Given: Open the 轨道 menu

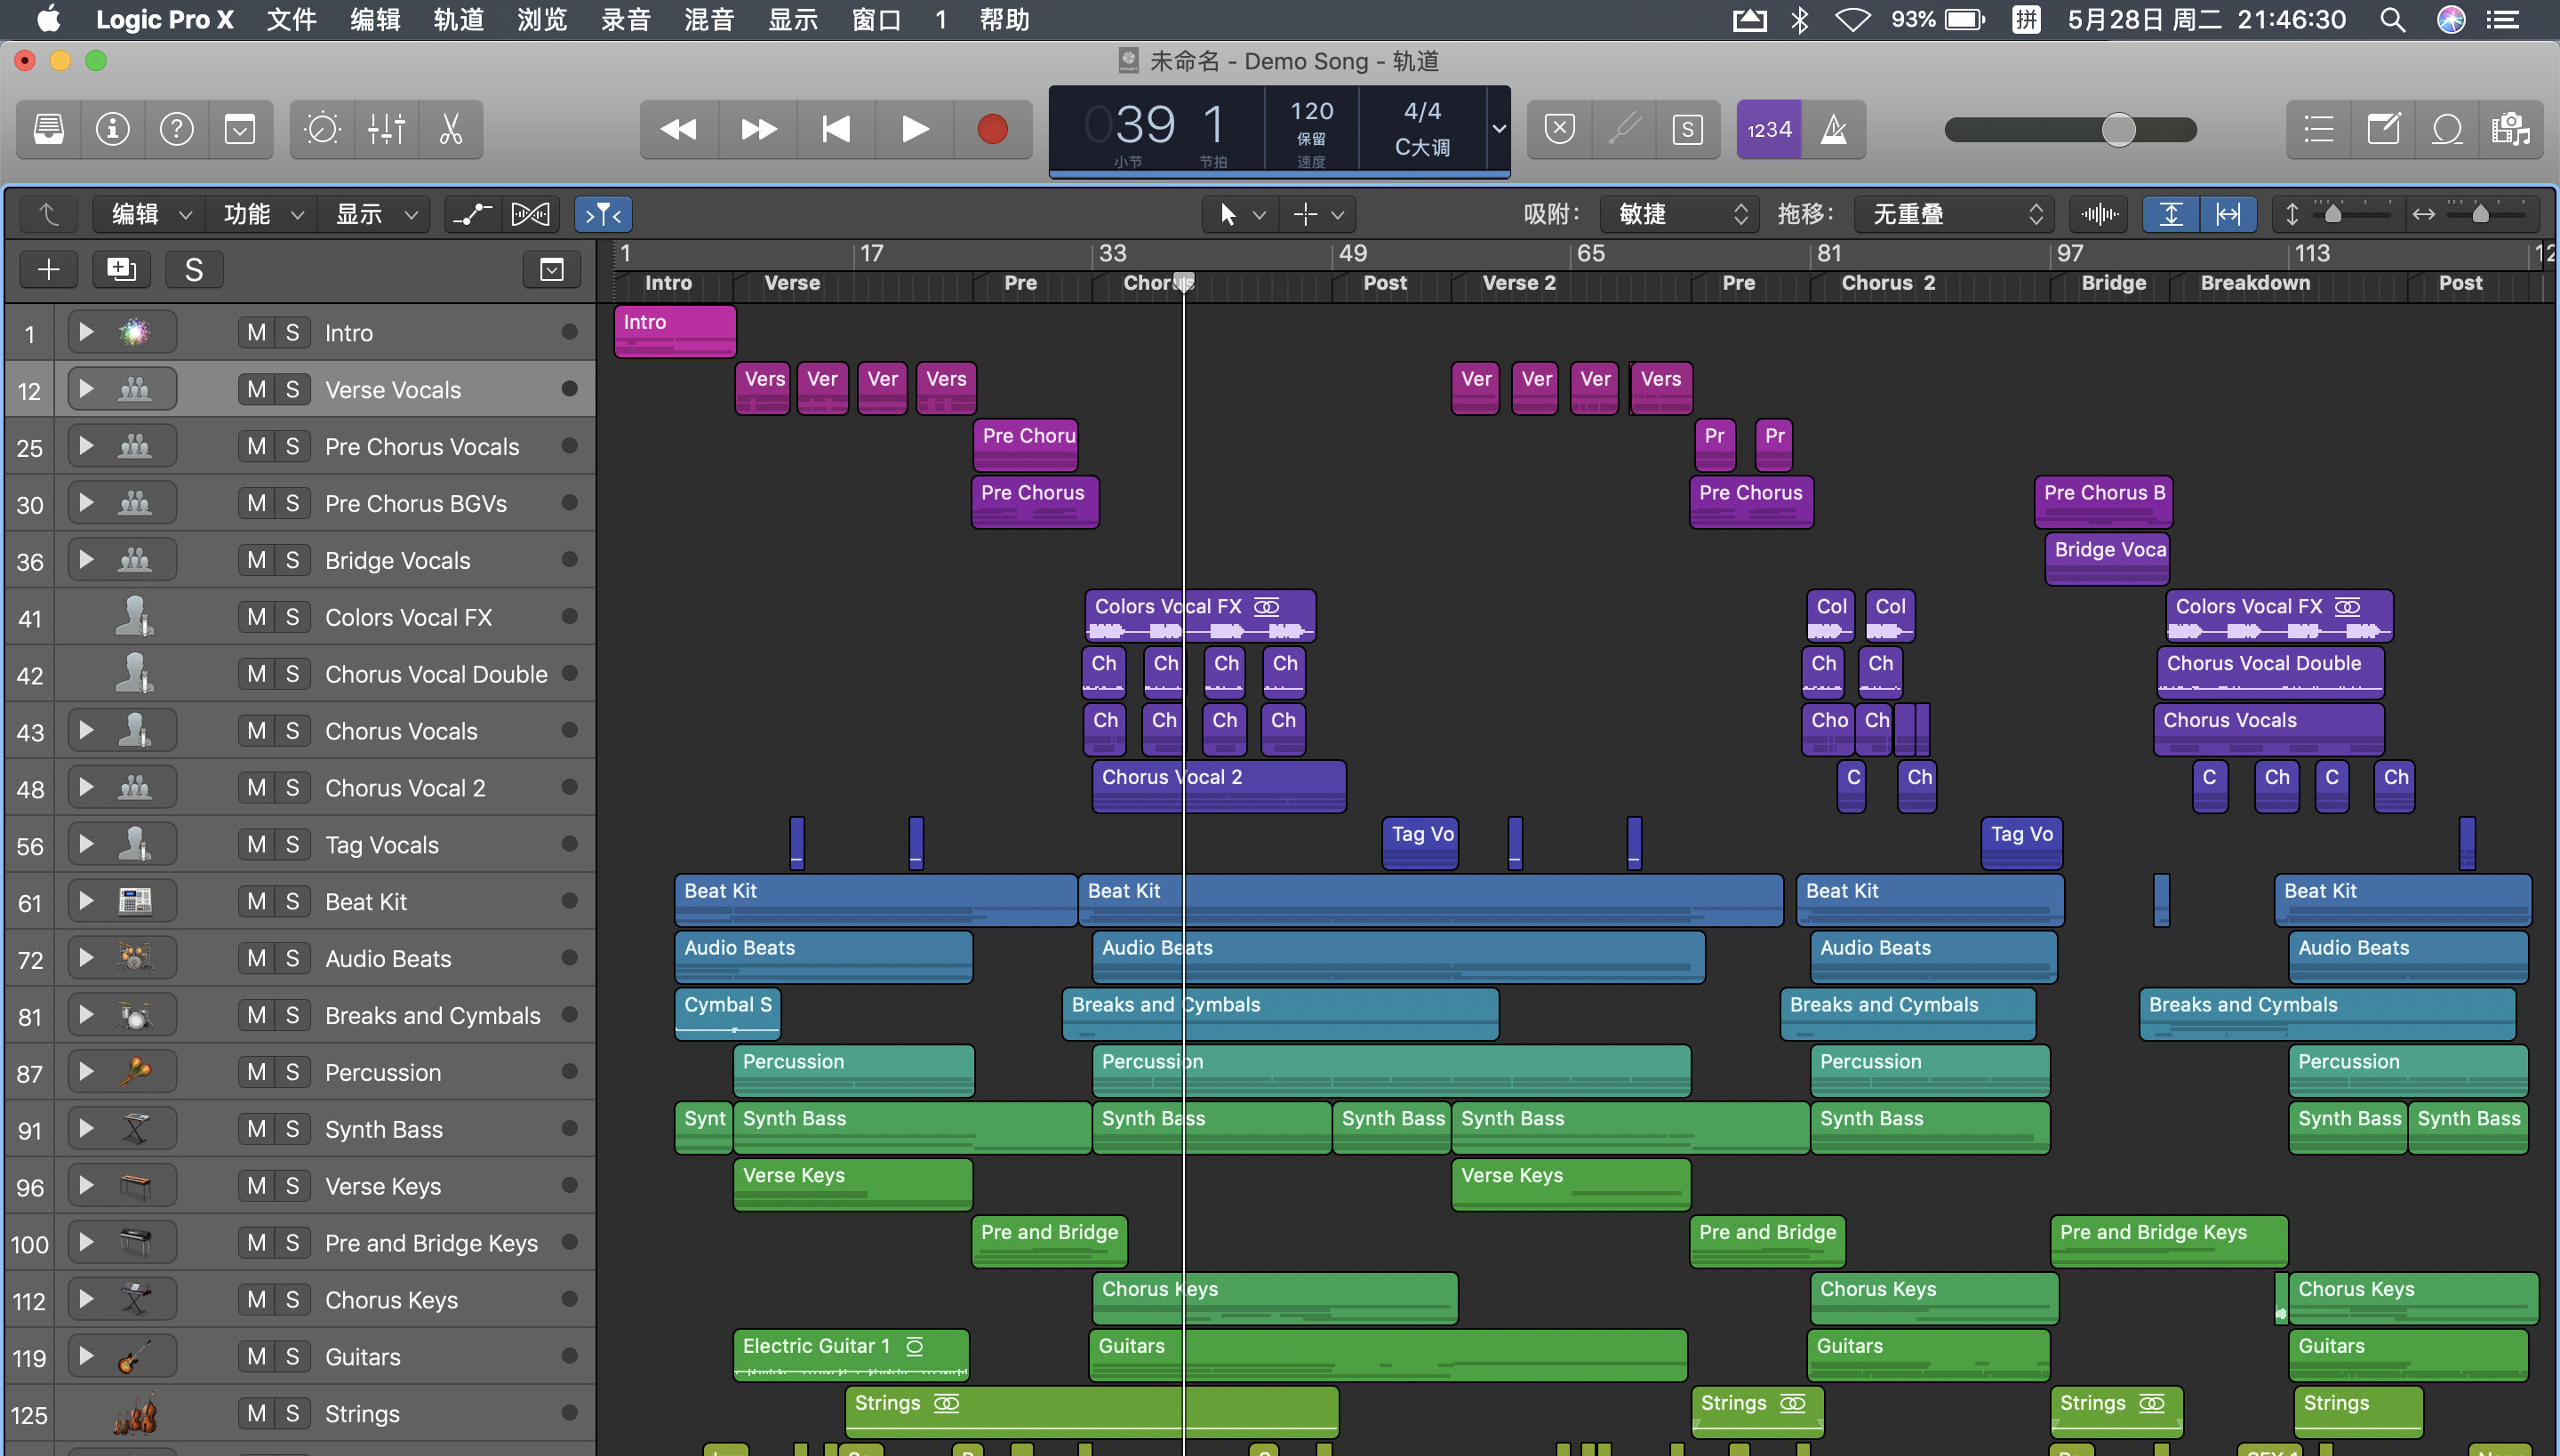Looking at the screenshot, I should tap(458, 20).
